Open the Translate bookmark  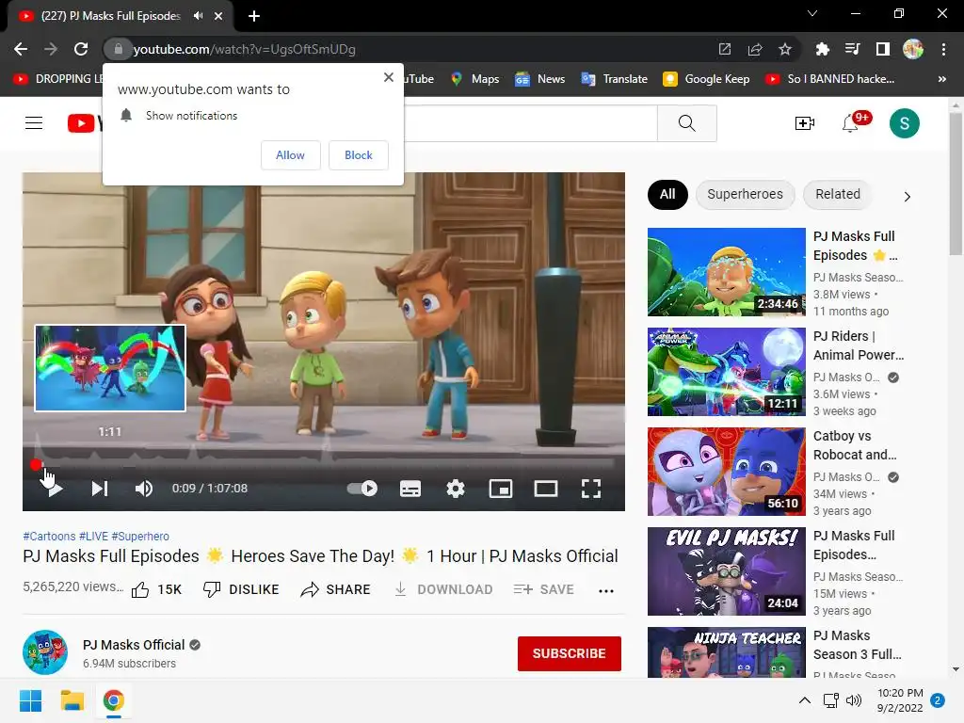(x=614, y=79)
